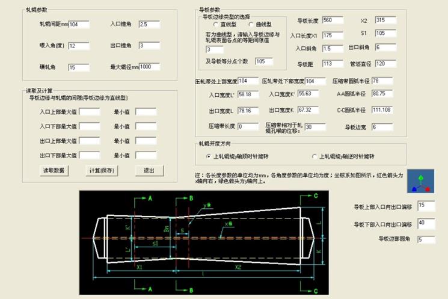Edit 压缩带长度 field showing 0

coord(248,126)
